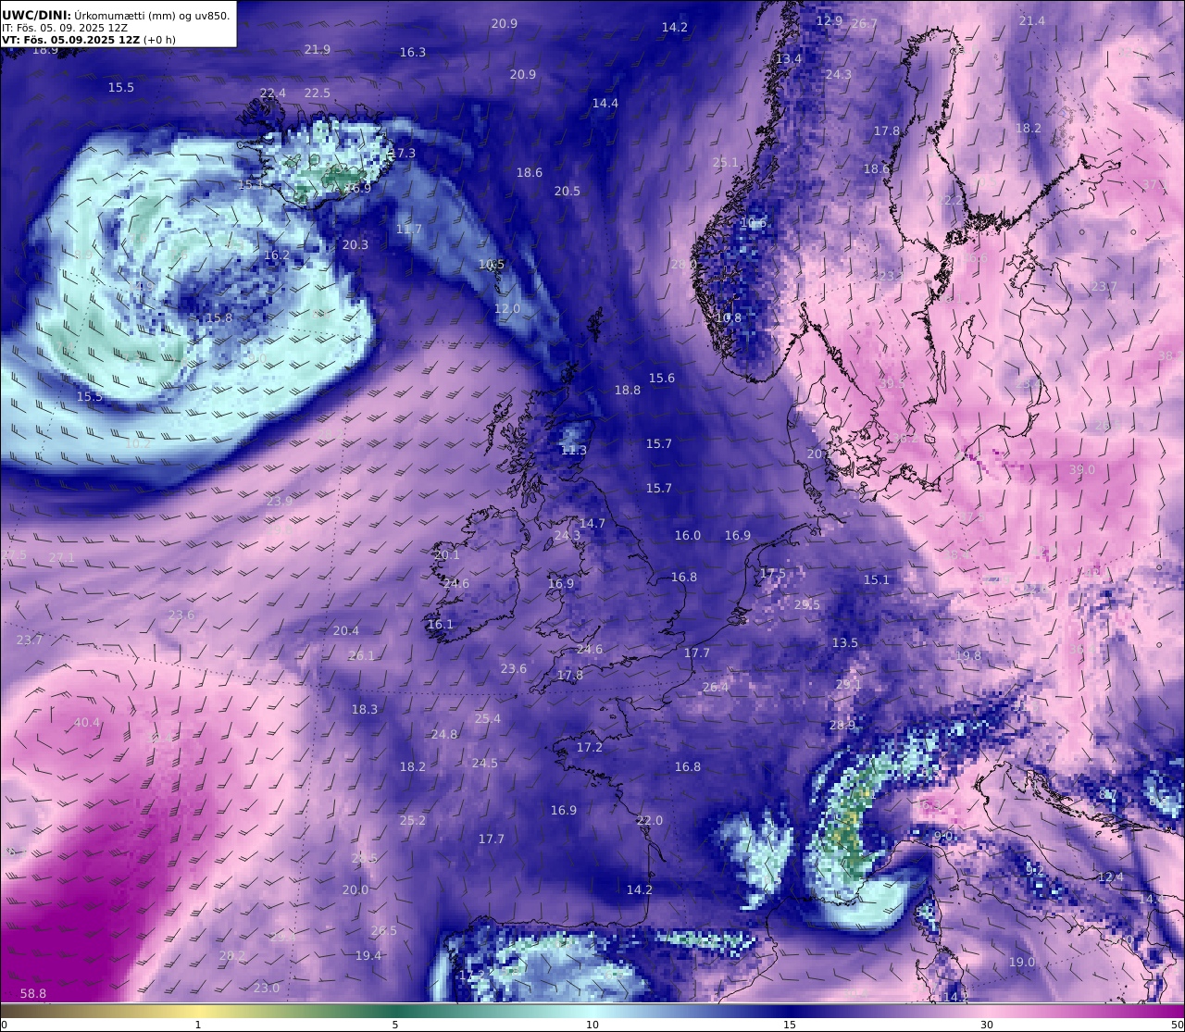1185x1032 pixels.
Task: Click the colour bar's 0 tick label
Action: [x=4, y=1025]
